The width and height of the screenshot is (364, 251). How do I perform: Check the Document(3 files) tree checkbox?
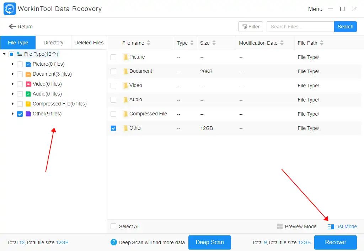20,74
